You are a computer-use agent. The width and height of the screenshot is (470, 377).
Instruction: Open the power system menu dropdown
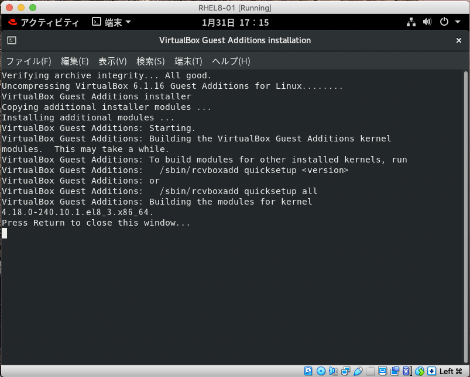tap(444, 22)
